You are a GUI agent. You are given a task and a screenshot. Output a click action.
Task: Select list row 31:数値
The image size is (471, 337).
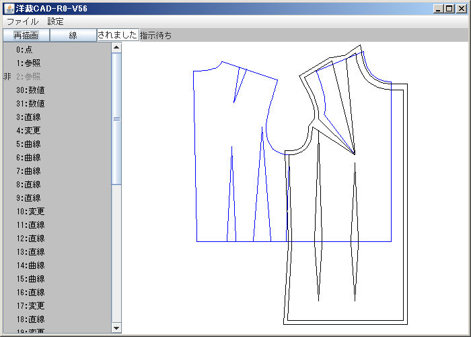[57, 104]
